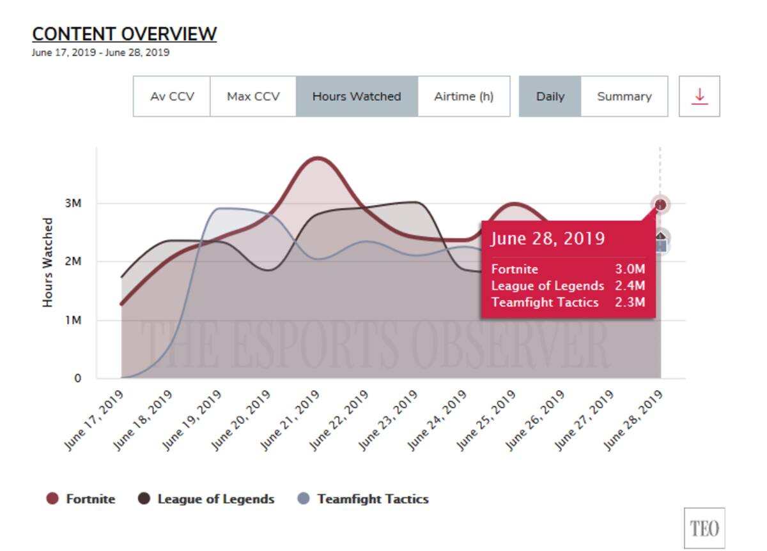This screenshot has height=551, width=767.
Task: Click the red download arrow icon
Action: pos(699,96)
